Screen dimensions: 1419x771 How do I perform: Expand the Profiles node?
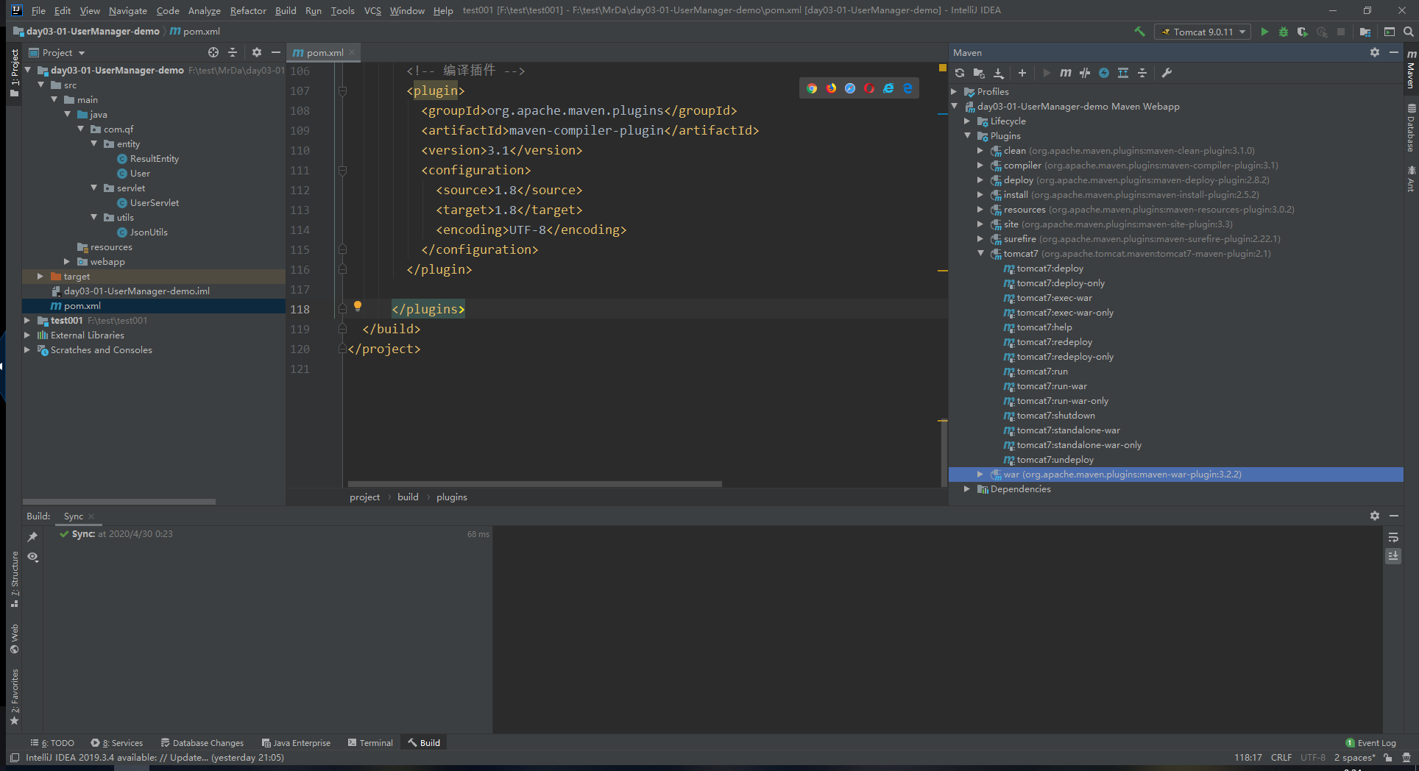[954, 91]
